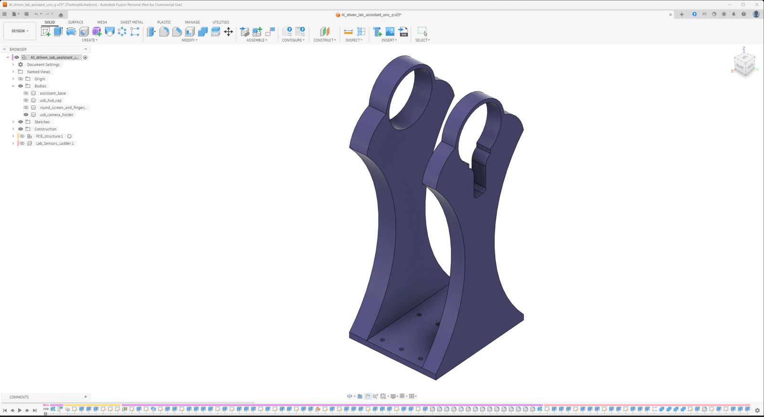Viewport: 764px width, 417px height.
Task: Select the Shell tool
Action: (190, 32)
